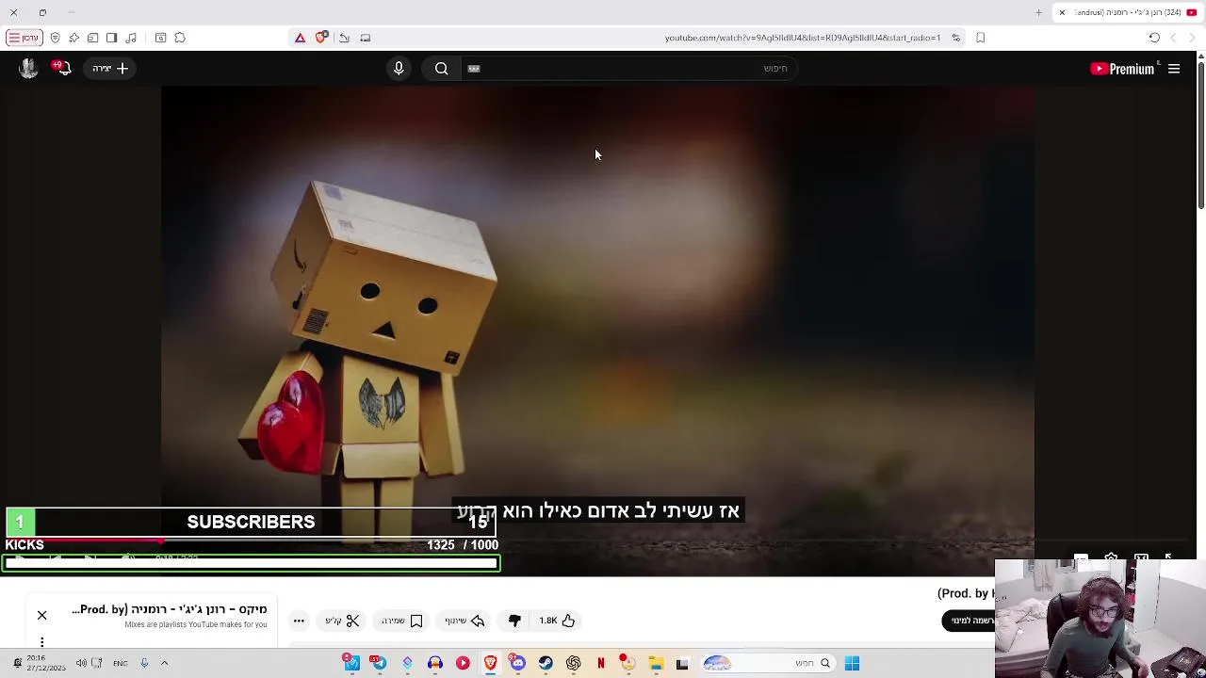
Task: Focus the YouTube search field
Action: tap(629, 69)
